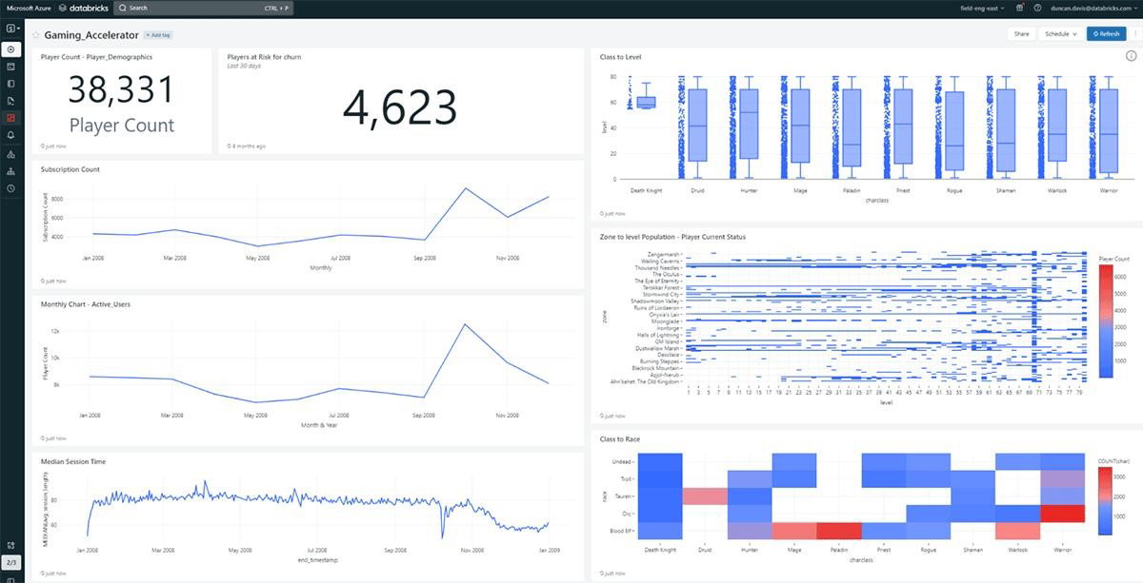Click '4 months ago' refresh timestamp
The width and height of the screenshot is (1143, 583).
[x=249, y=146]
